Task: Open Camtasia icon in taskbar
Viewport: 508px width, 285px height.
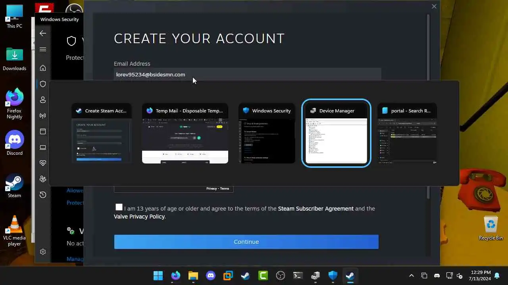Action: [263, 275]
